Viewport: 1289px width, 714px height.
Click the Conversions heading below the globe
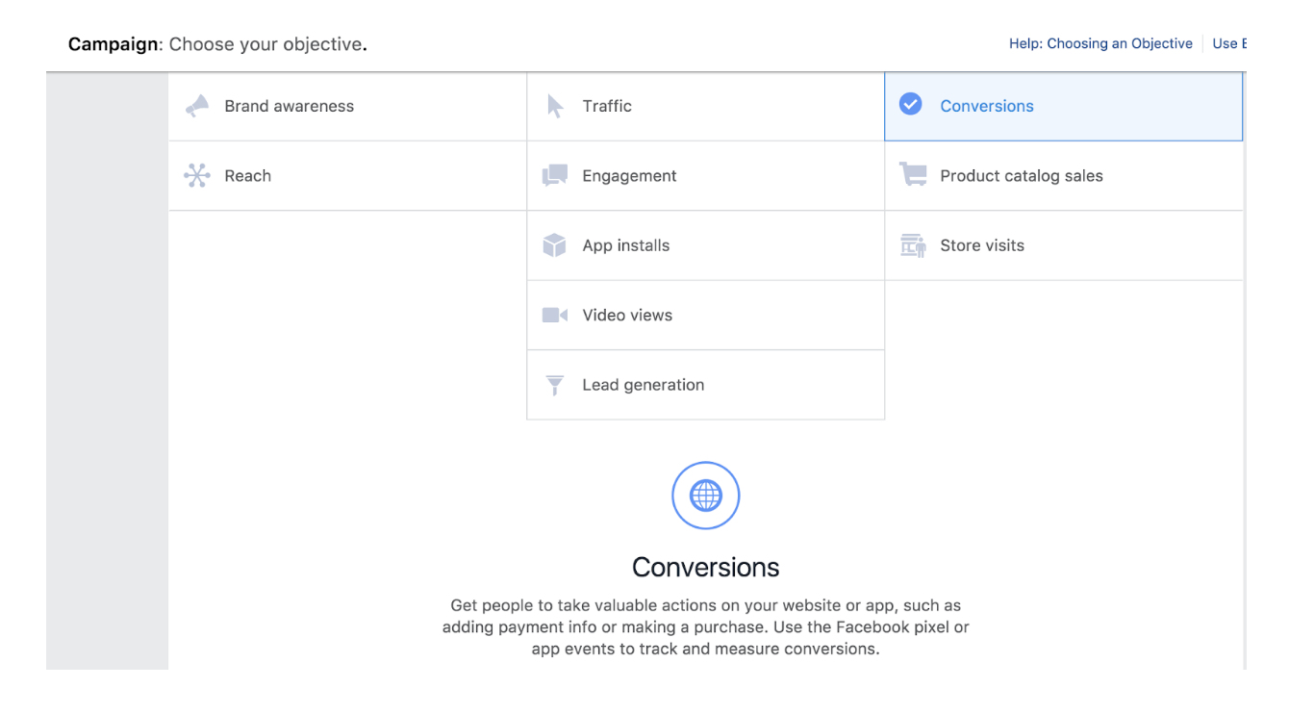pos(706,567)
